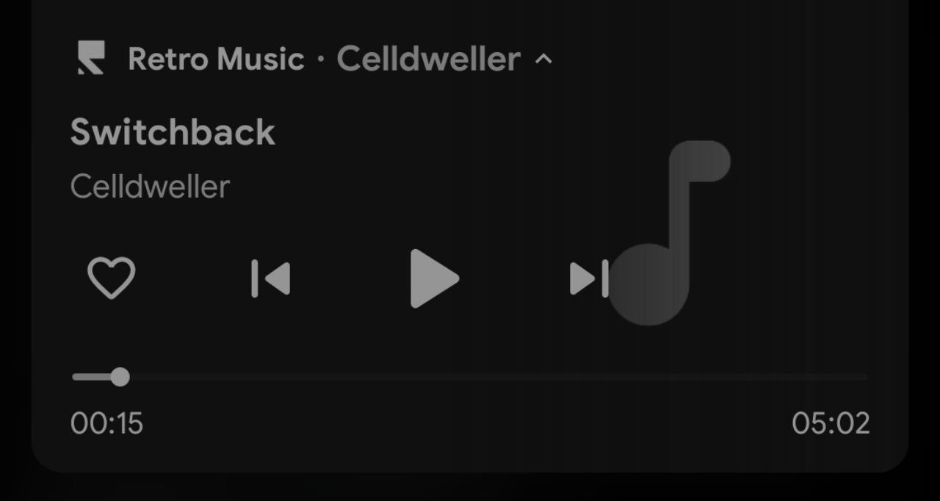Select the Celldweller artist name below title
This screenshot has width=940, height=501.
pos(150,187)
